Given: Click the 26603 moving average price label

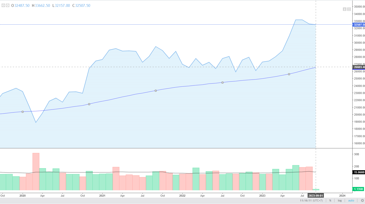Looking at the screenshot, I should tap(359, 67).
